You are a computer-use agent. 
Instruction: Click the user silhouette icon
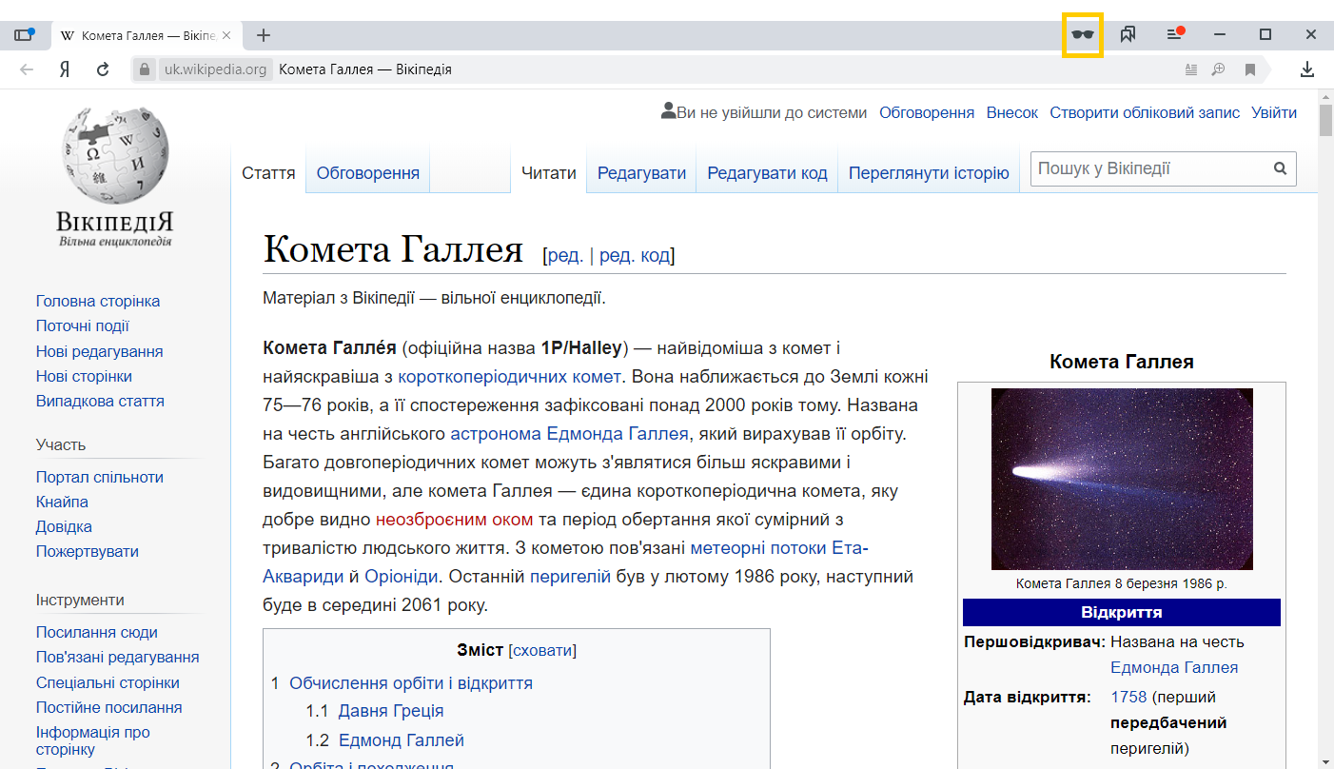(x=668, y=111)
